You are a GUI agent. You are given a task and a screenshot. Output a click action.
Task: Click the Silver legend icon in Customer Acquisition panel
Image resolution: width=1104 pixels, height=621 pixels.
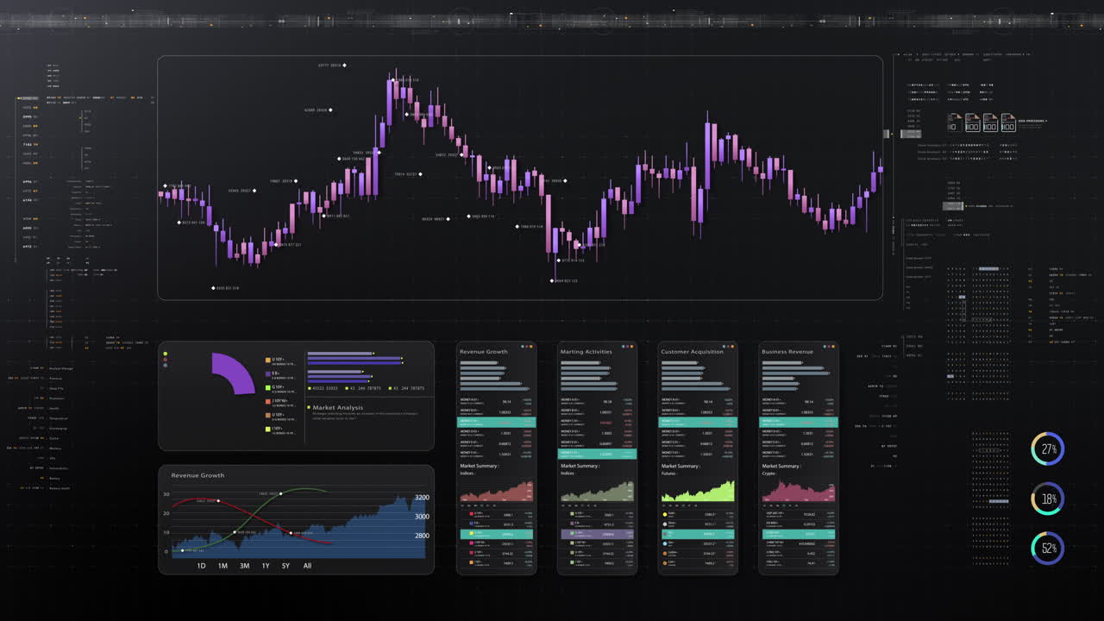click(665, 524)
